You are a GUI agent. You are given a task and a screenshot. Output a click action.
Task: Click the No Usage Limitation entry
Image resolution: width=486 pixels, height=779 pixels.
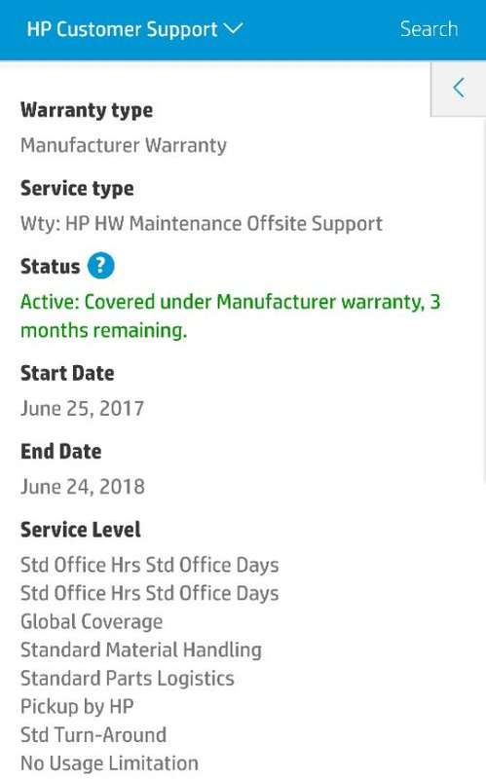tap(109, 763)
